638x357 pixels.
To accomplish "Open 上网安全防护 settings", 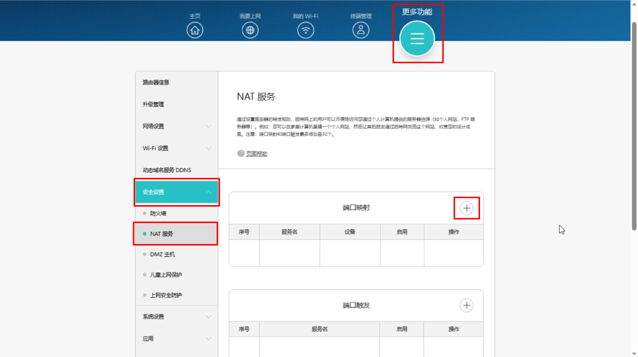I will coord(176,295).
